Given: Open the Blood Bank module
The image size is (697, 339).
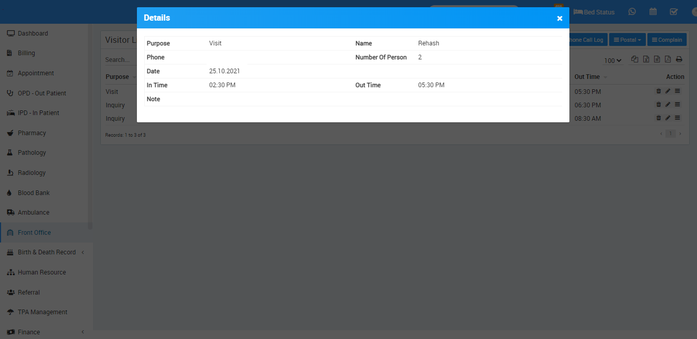Looking at the screenshot, I should click(x=34, y=193).
